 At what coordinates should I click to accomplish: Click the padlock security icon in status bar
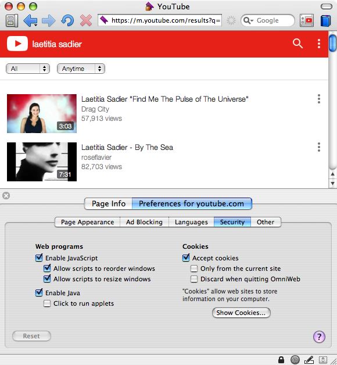click(281, 360)
